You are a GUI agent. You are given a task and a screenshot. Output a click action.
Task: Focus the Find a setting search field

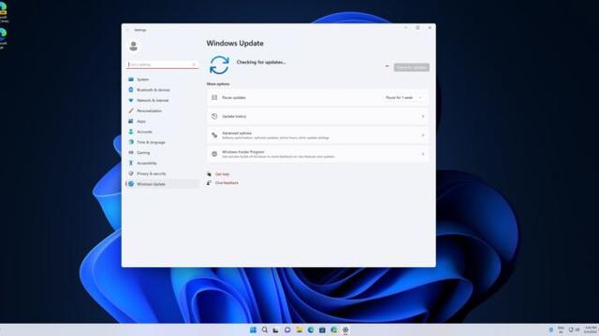[x=162, y=64]
